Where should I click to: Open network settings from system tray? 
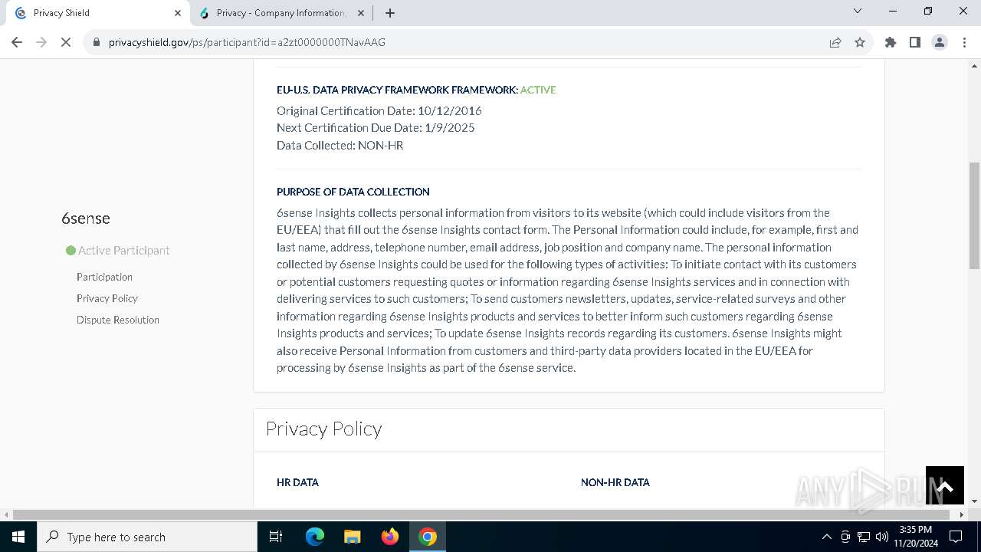(864, 537)
